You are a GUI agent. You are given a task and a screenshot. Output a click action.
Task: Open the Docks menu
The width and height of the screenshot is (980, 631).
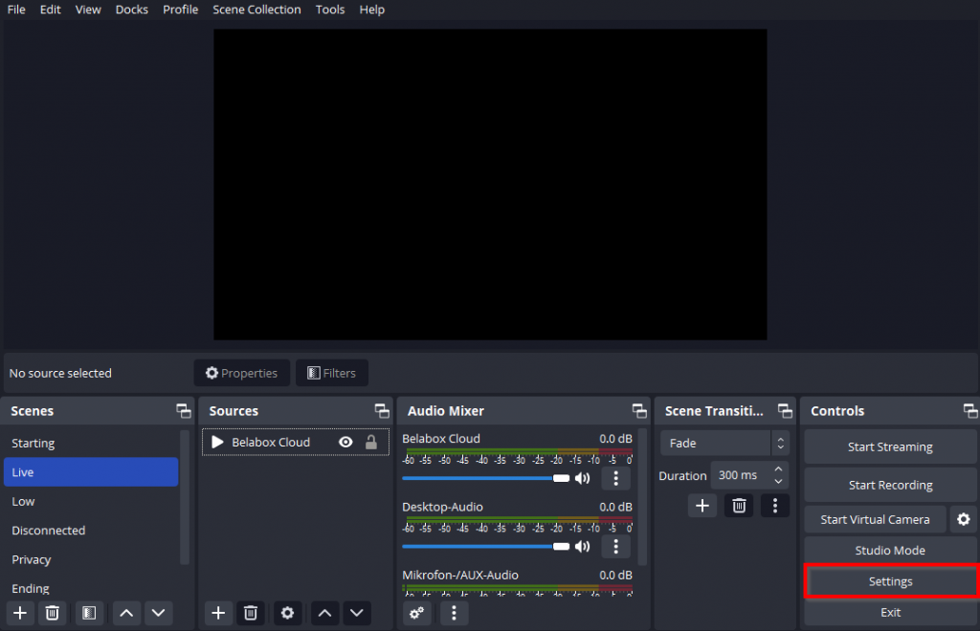tap(132, 10)
